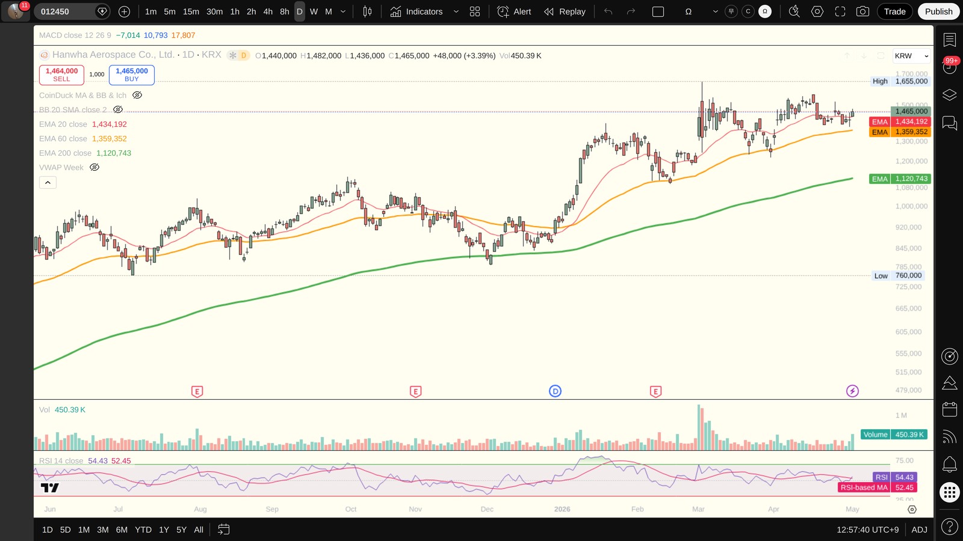Undo the last chart action

(608, 11)
